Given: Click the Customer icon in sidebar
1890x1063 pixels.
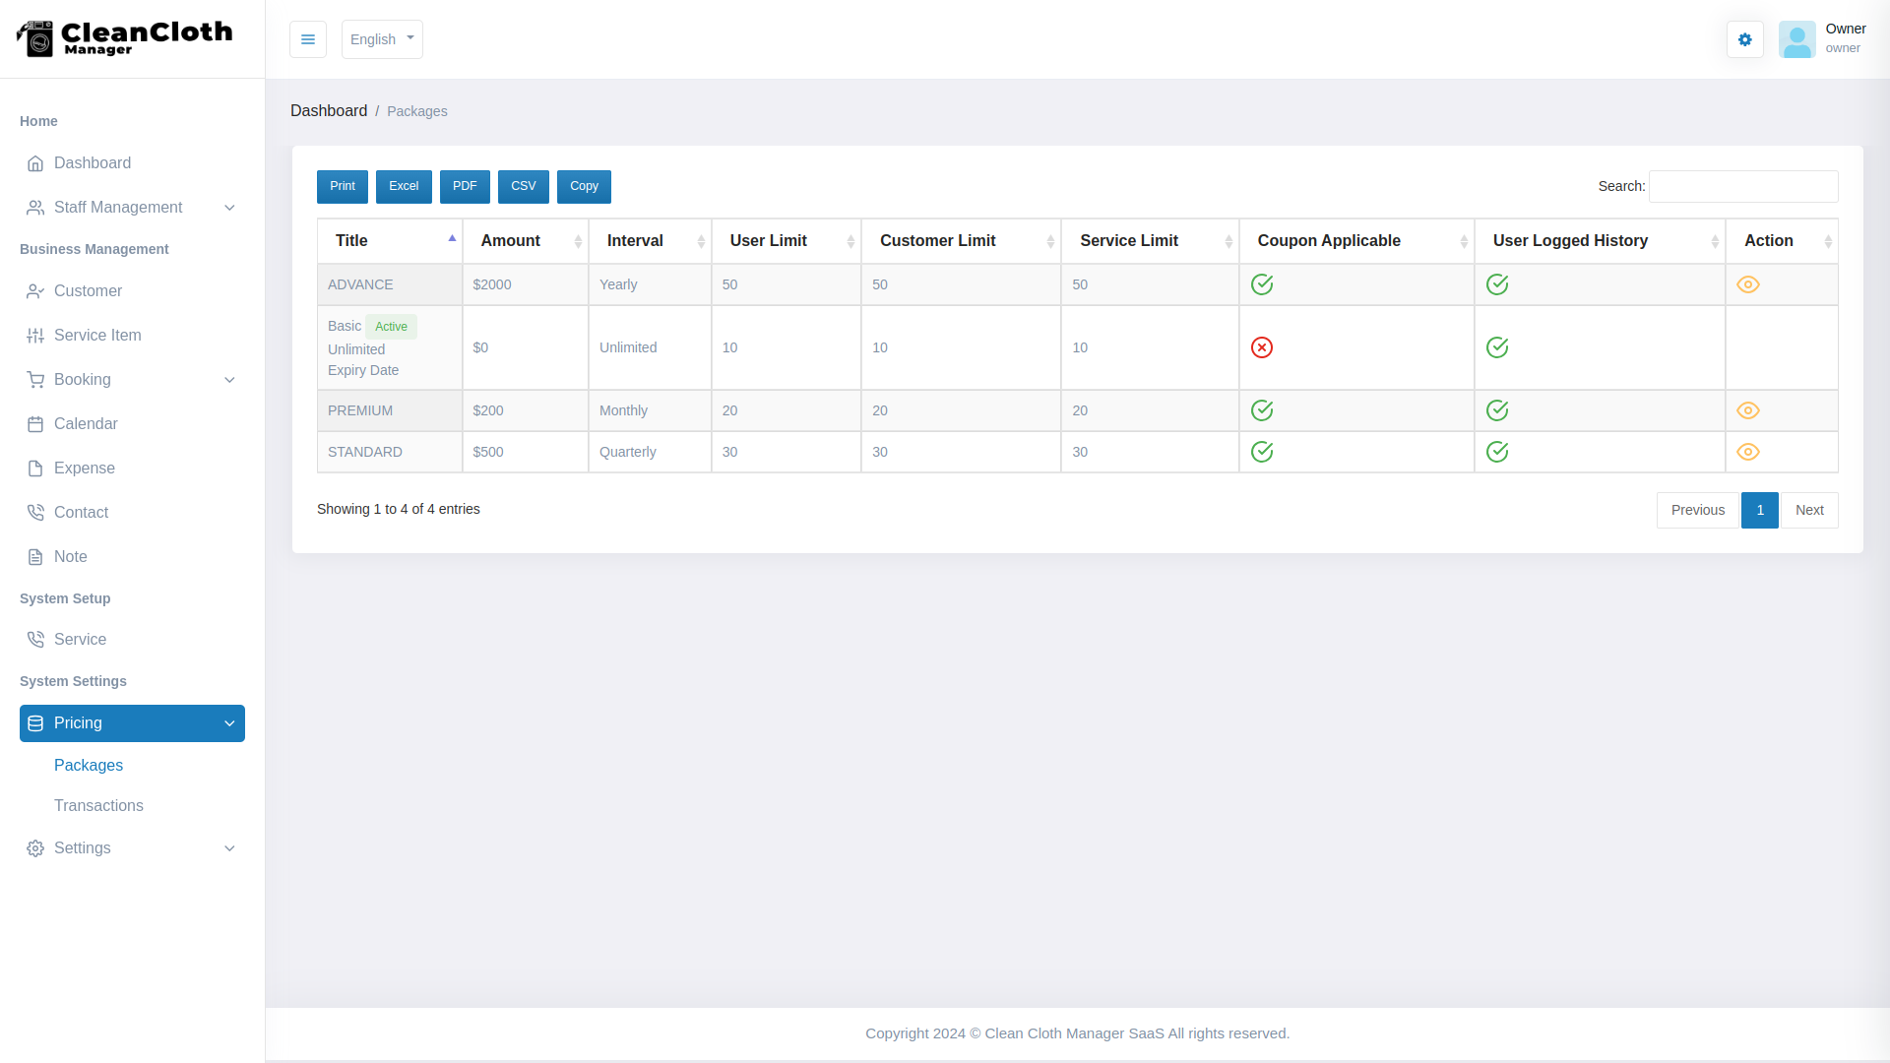Looking at the screenshot, I should coord(36,291).
